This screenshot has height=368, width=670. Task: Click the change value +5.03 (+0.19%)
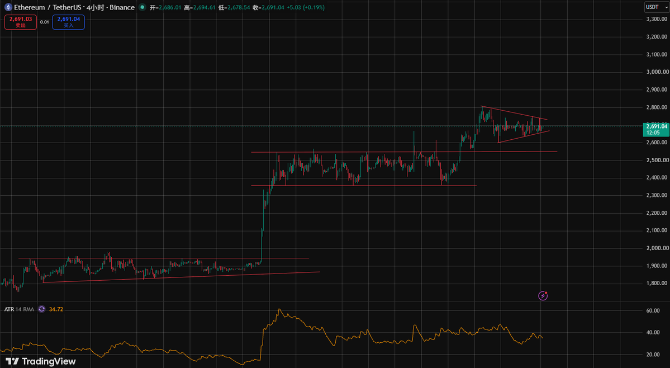click(x=306, y=8)
